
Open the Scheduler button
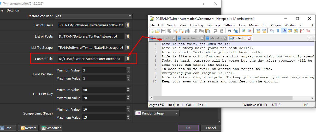click(51, 128)
